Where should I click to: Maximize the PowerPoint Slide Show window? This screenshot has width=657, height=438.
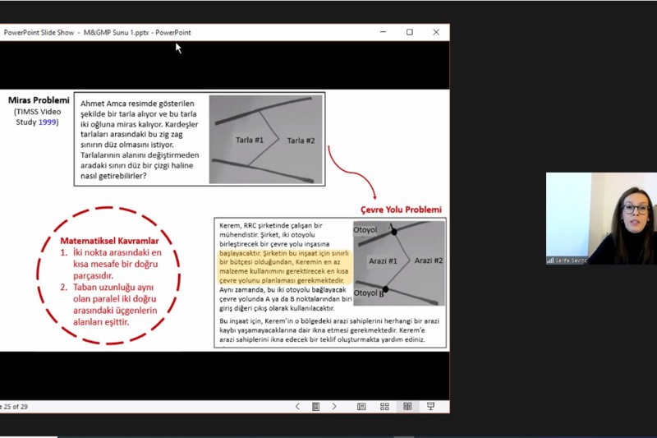point(409,32)
